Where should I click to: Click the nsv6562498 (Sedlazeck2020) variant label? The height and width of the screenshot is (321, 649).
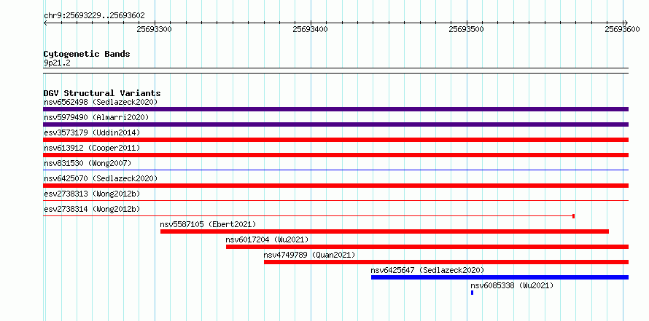click(x=101, y=102)
